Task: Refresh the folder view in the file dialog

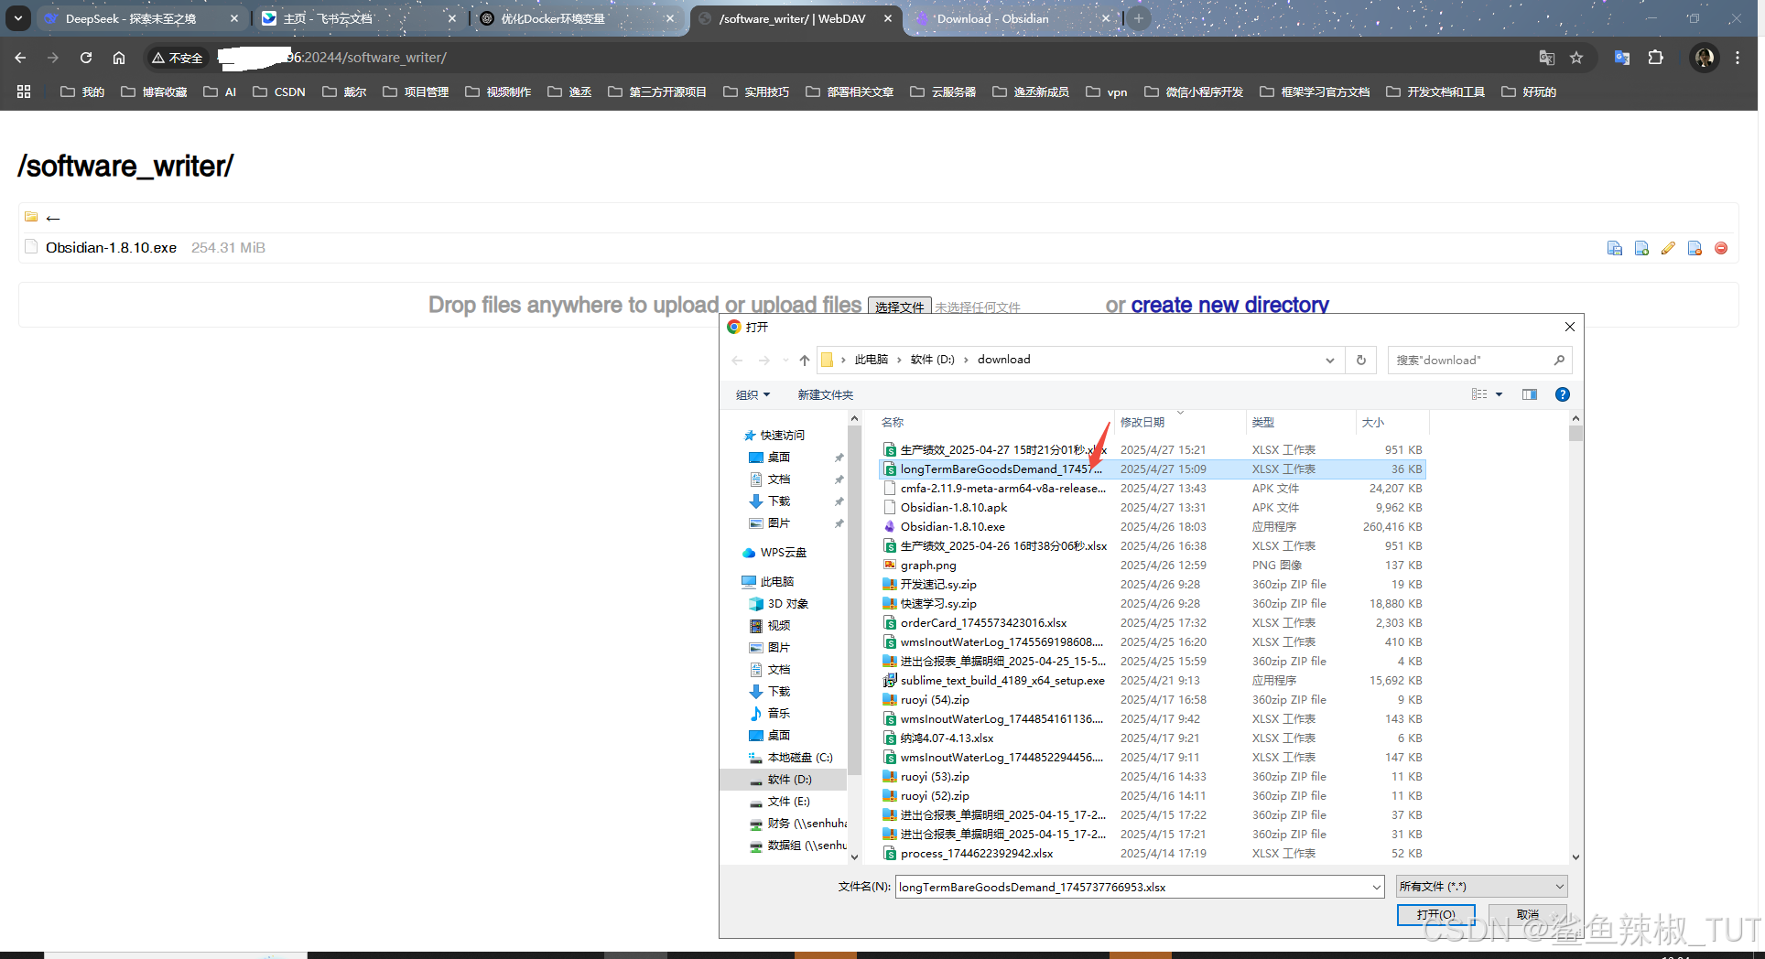Action: (x=1360, y=360)
